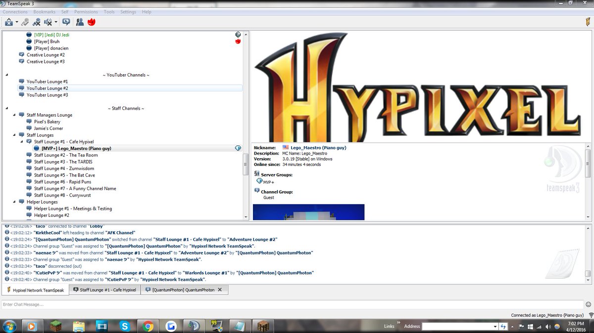Image resolution: width=594 pixels, height=333 pixels.
Task: Open Skype from the taskbar
Action: 125,326
